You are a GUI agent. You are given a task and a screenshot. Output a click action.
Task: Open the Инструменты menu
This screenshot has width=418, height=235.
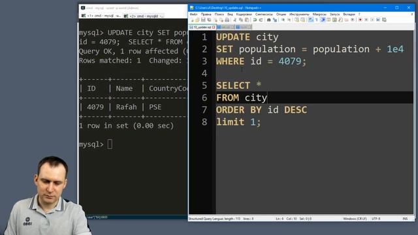pyautogui.click(x=299, y=14)
